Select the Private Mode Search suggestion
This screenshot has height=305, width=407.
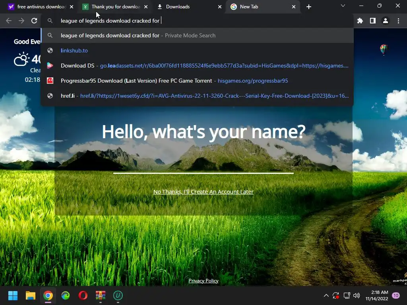pyautogui.click(x=197, y=35)
